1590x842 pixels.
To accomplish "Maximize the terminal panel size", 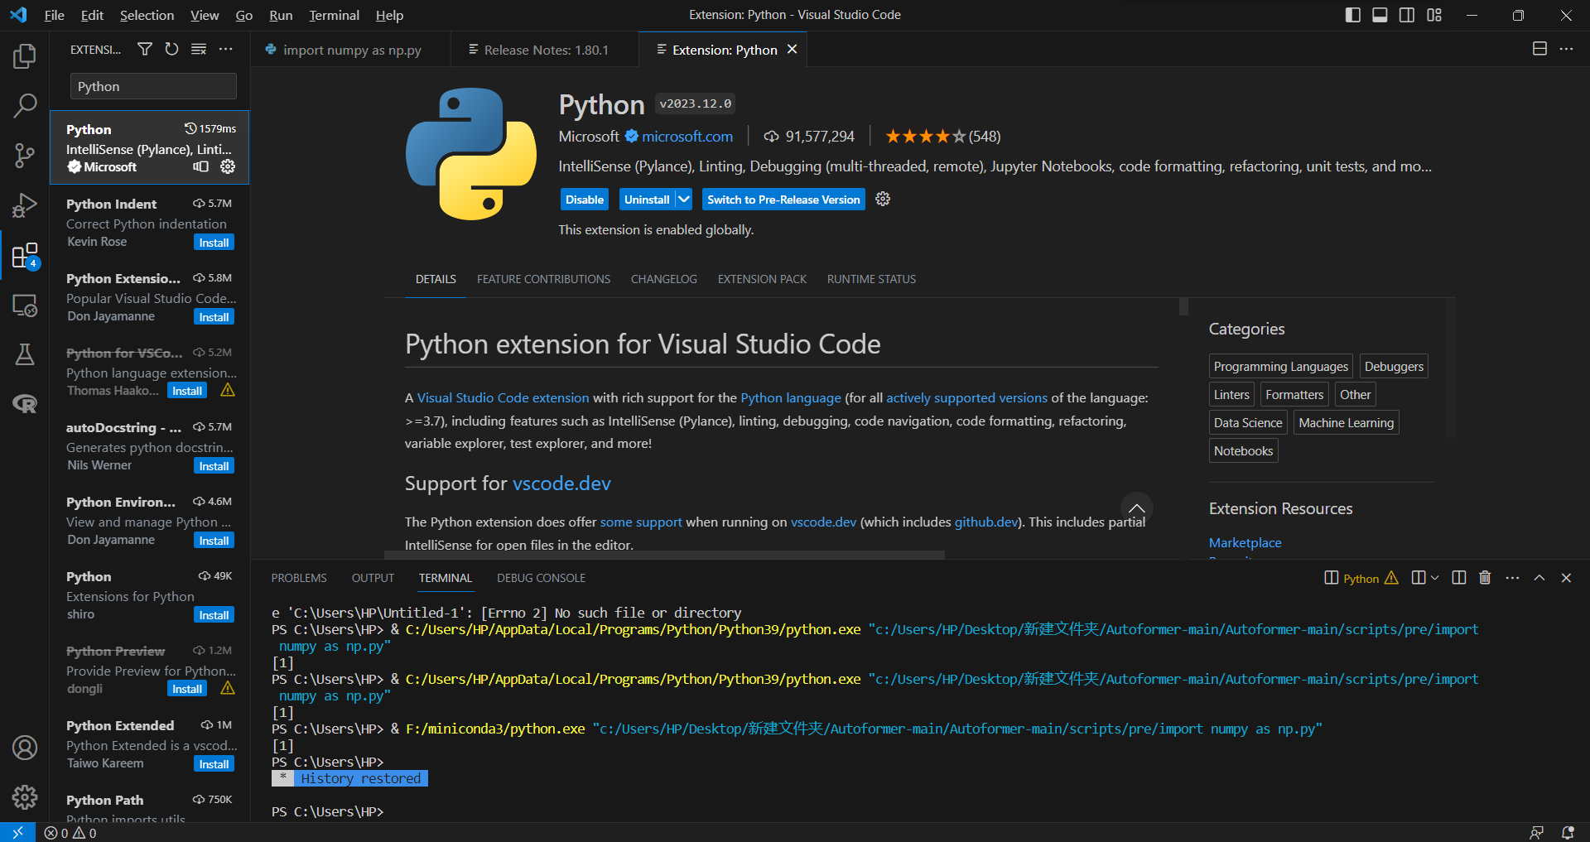I will pos(1539,577).
